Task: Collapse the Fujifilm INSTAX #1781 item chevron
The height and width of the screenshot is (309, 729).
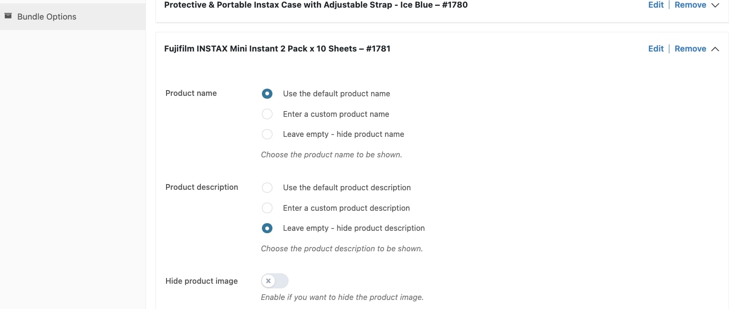Action: point(715,49)
